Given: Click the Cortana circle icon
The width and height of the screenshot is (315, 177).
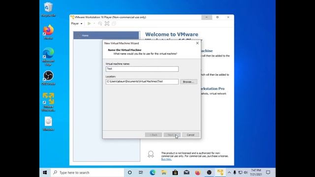Looking at the screenshot, I should [130, 173].
